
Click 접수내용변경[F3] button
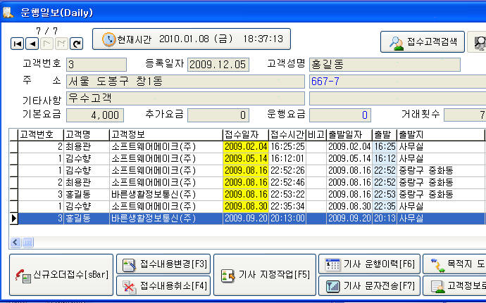click(x=163, y=264)
